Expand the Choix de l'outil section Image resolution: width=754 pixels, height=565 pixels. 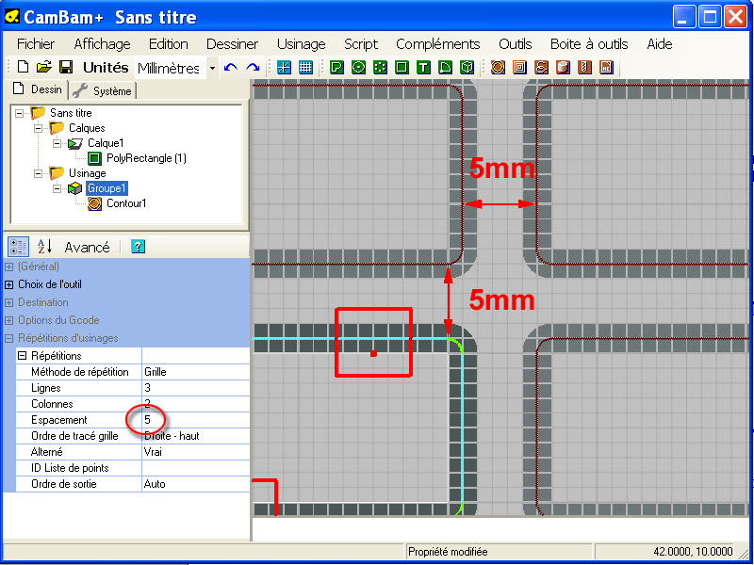click(8, 285)
